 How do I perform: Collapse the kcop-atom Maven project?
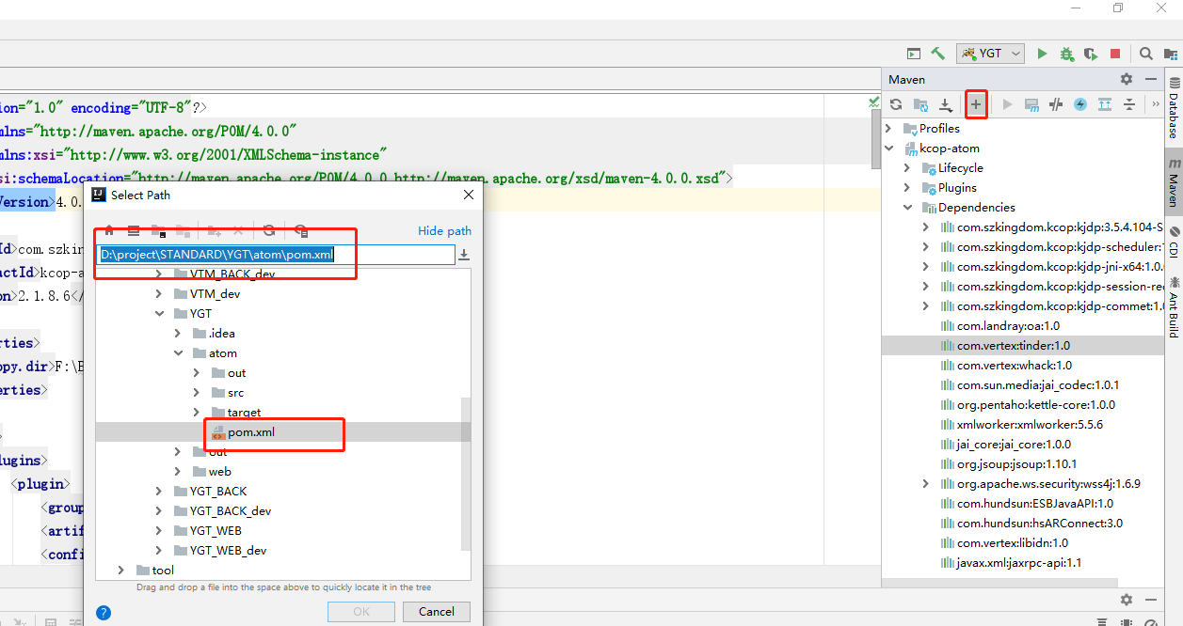click(889, 148)
